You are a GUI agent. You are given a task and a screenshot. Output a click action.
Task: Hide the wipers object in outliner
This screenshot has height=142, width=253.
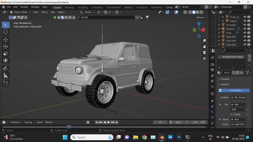pos(245,21)
